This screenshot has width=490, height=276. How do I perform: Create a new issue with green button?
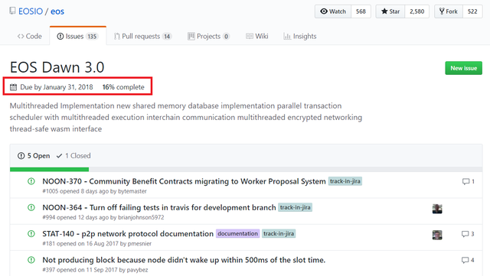coord(463,68)
